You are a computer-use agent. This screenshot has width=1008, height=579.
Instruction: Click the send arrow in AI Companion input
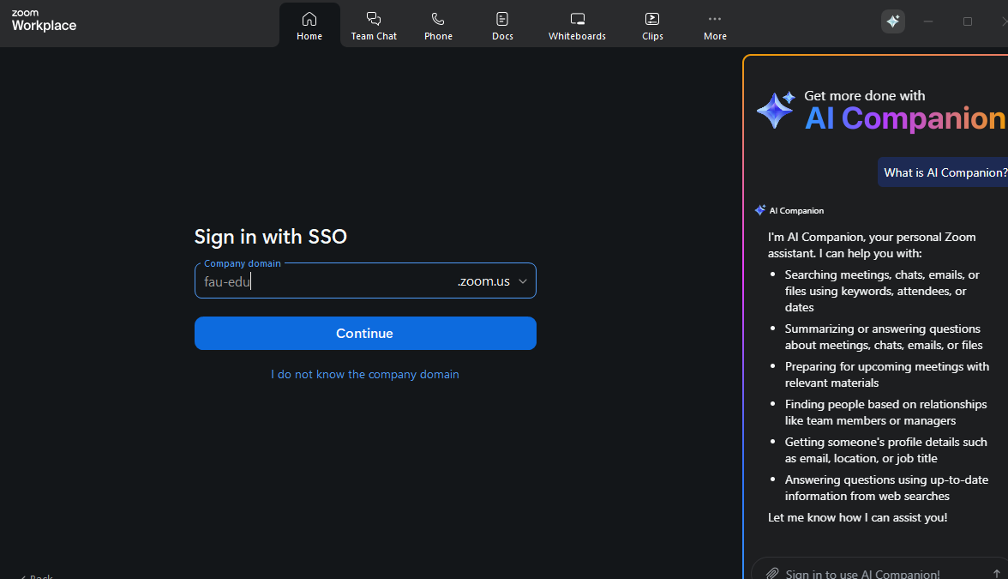click(x=995, y=573)
